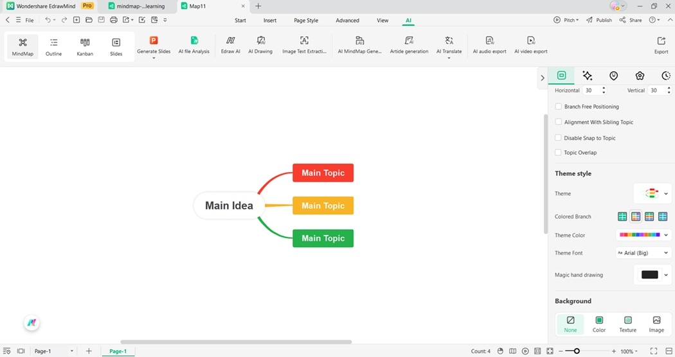Open the sticker smiley panel tab

click(613, 76)
